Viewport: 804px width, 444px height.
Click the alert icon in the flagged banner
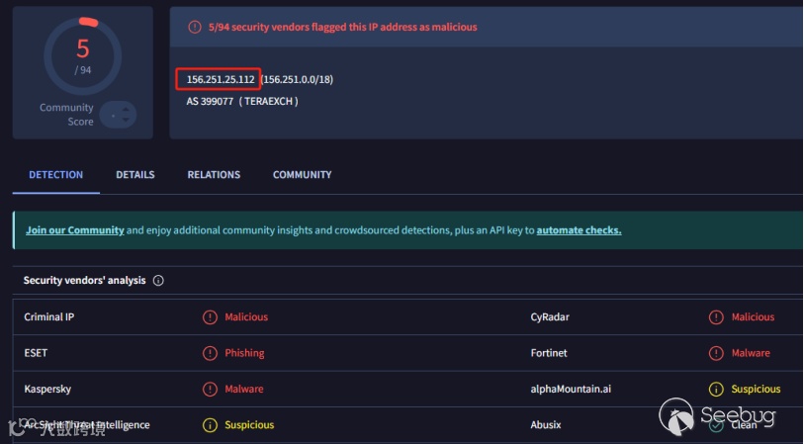click(x=195, y=27)
